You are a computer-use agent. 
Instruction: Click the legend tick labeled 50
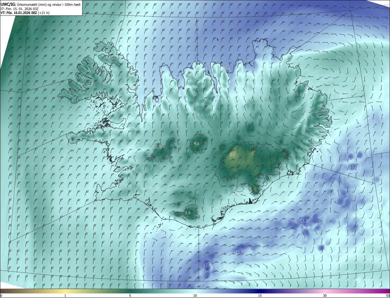pyautogui.click(x=388, y=296)
